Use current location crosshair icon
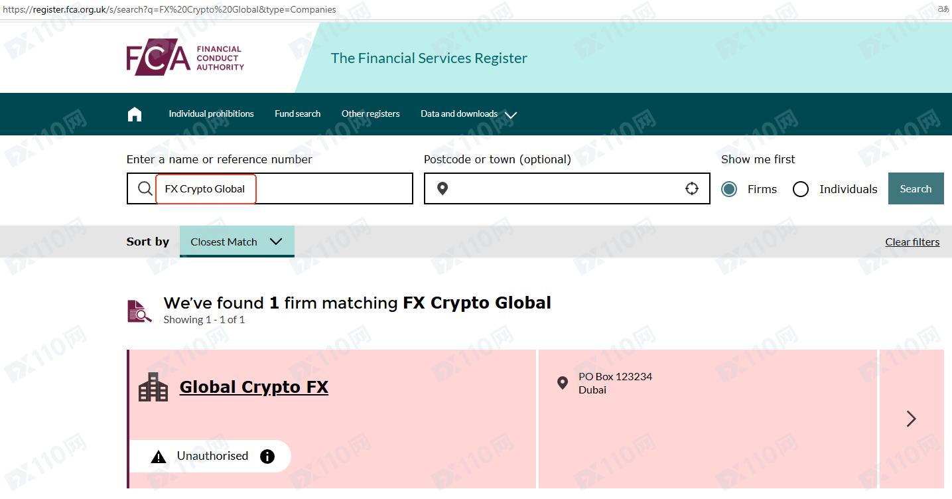The image size is (952, 499). [691, 188]
